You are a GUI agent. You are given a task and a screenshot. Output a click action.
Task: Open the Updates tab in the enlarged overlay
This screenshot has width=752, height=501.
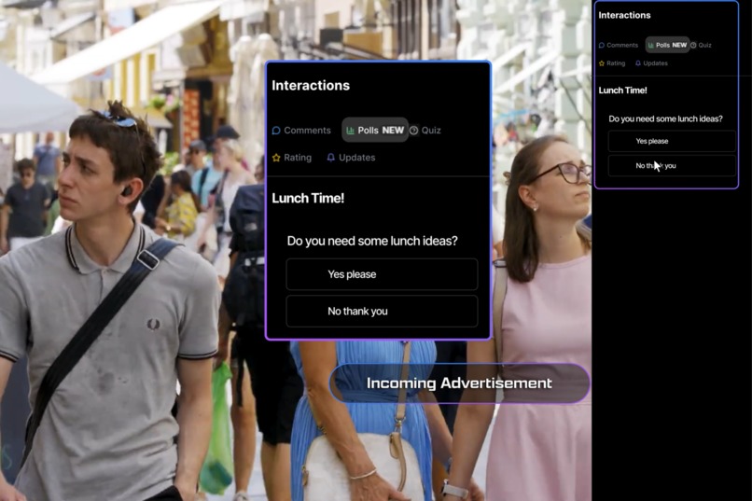[x=351, y=158]
